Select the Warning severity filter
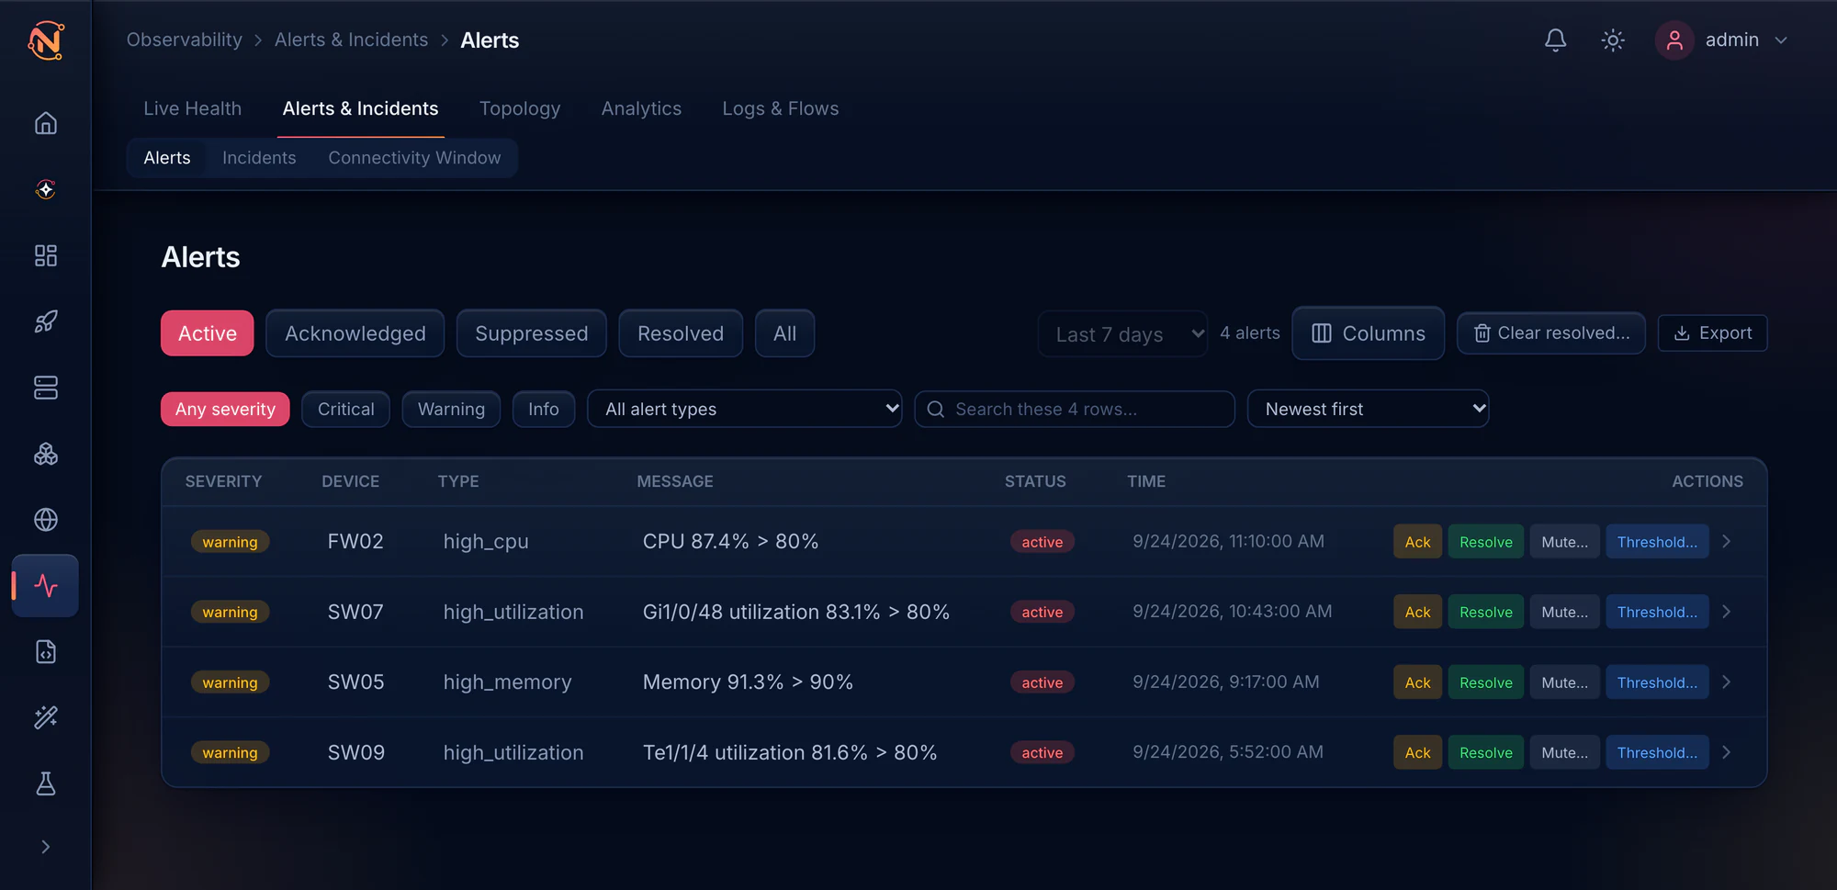The width and height of the screenshot is (1837, 890). 451,409
